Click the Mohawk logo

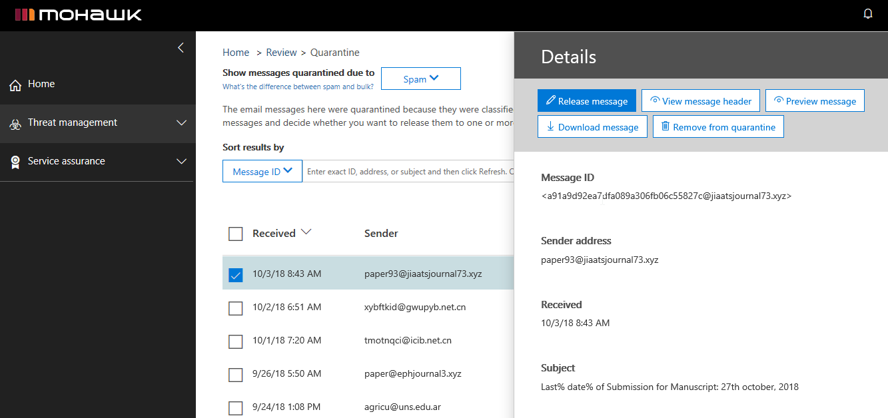point(79,15)
